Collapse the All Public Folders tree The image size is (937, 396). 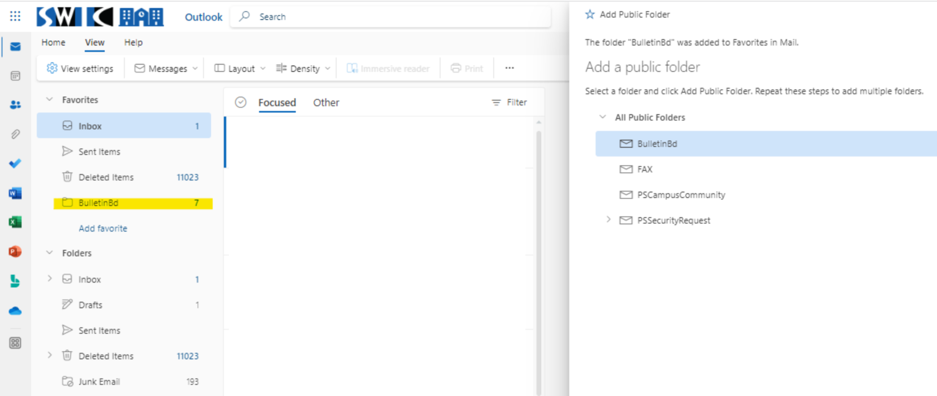[x=603, y=117]
